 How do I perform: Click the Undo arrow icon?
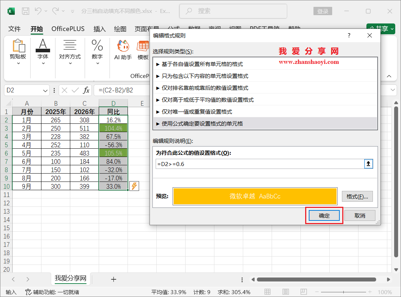coord(38,11)
